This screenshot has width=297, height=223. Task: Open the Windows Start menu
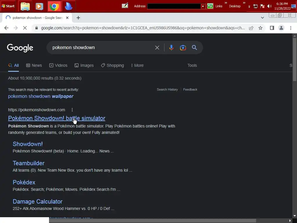pyautogui.click(x=8, y=6)
